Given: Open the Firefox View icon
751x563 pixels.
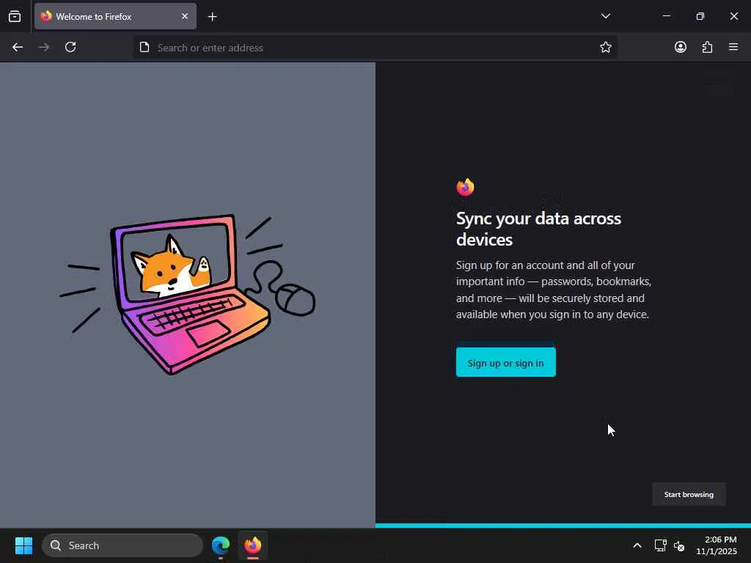Looking at the screenshot, I should pyautogui.click(x=15, y=16).
